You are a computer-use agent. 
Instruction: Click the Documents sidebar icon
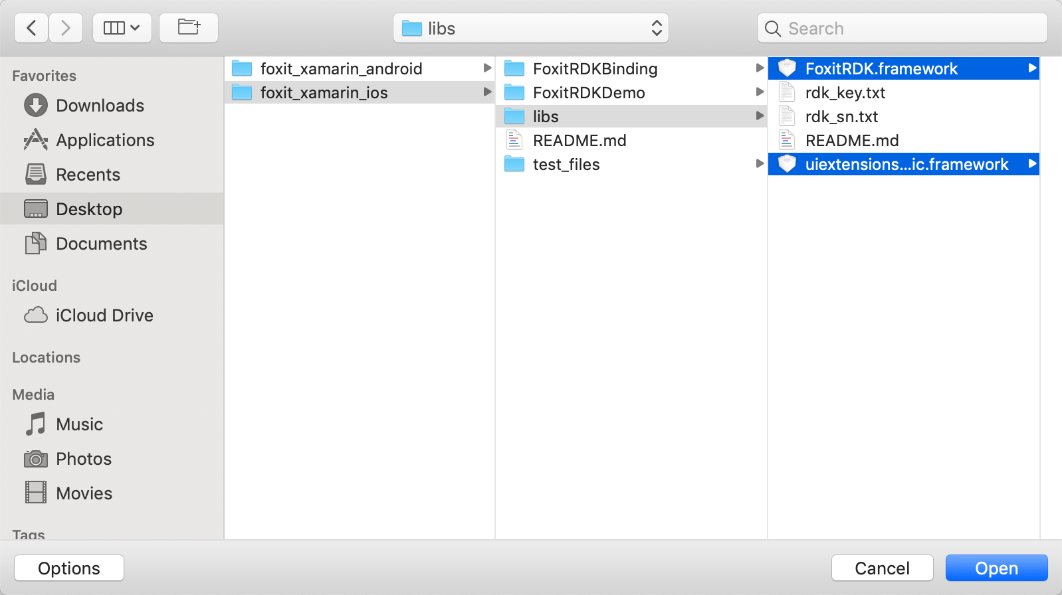[x=36, y=243]
